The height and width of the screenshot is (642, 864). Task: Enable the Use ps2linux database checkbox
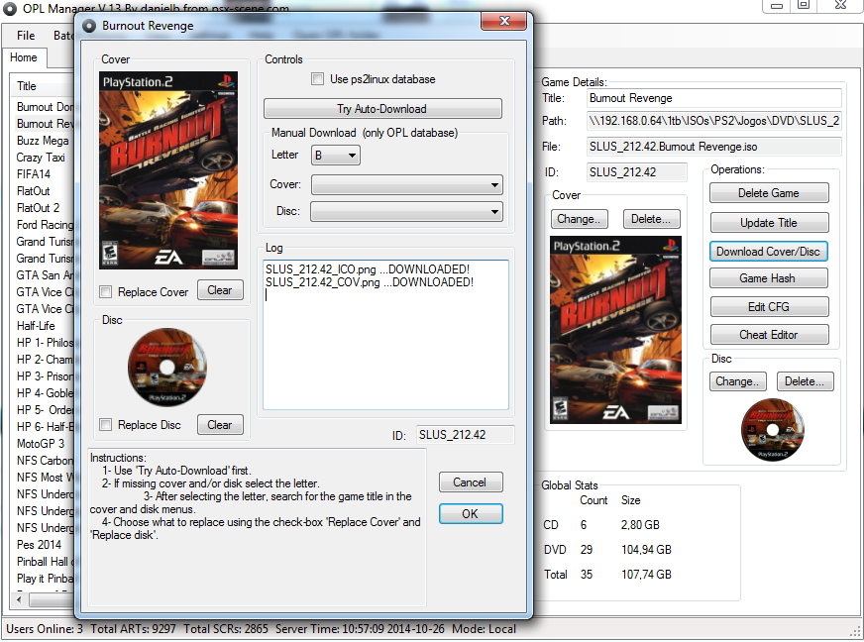[317, 79]
